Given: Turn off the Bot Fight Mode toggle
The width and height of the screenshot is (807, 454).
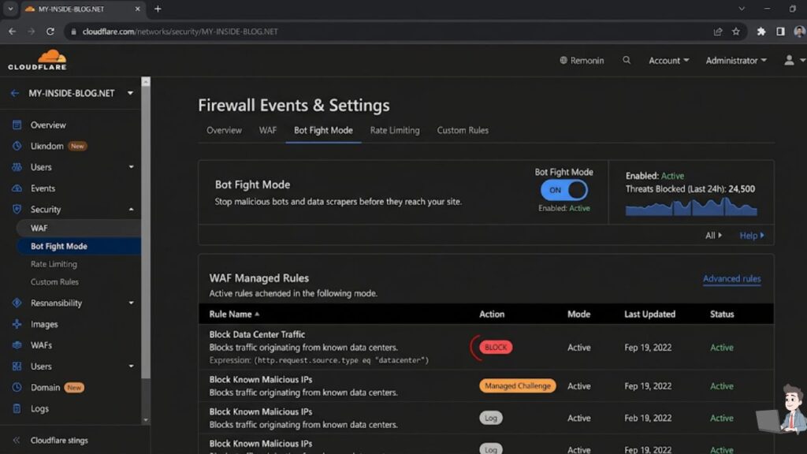Looking at the screenshot, I should coord(563,190).
